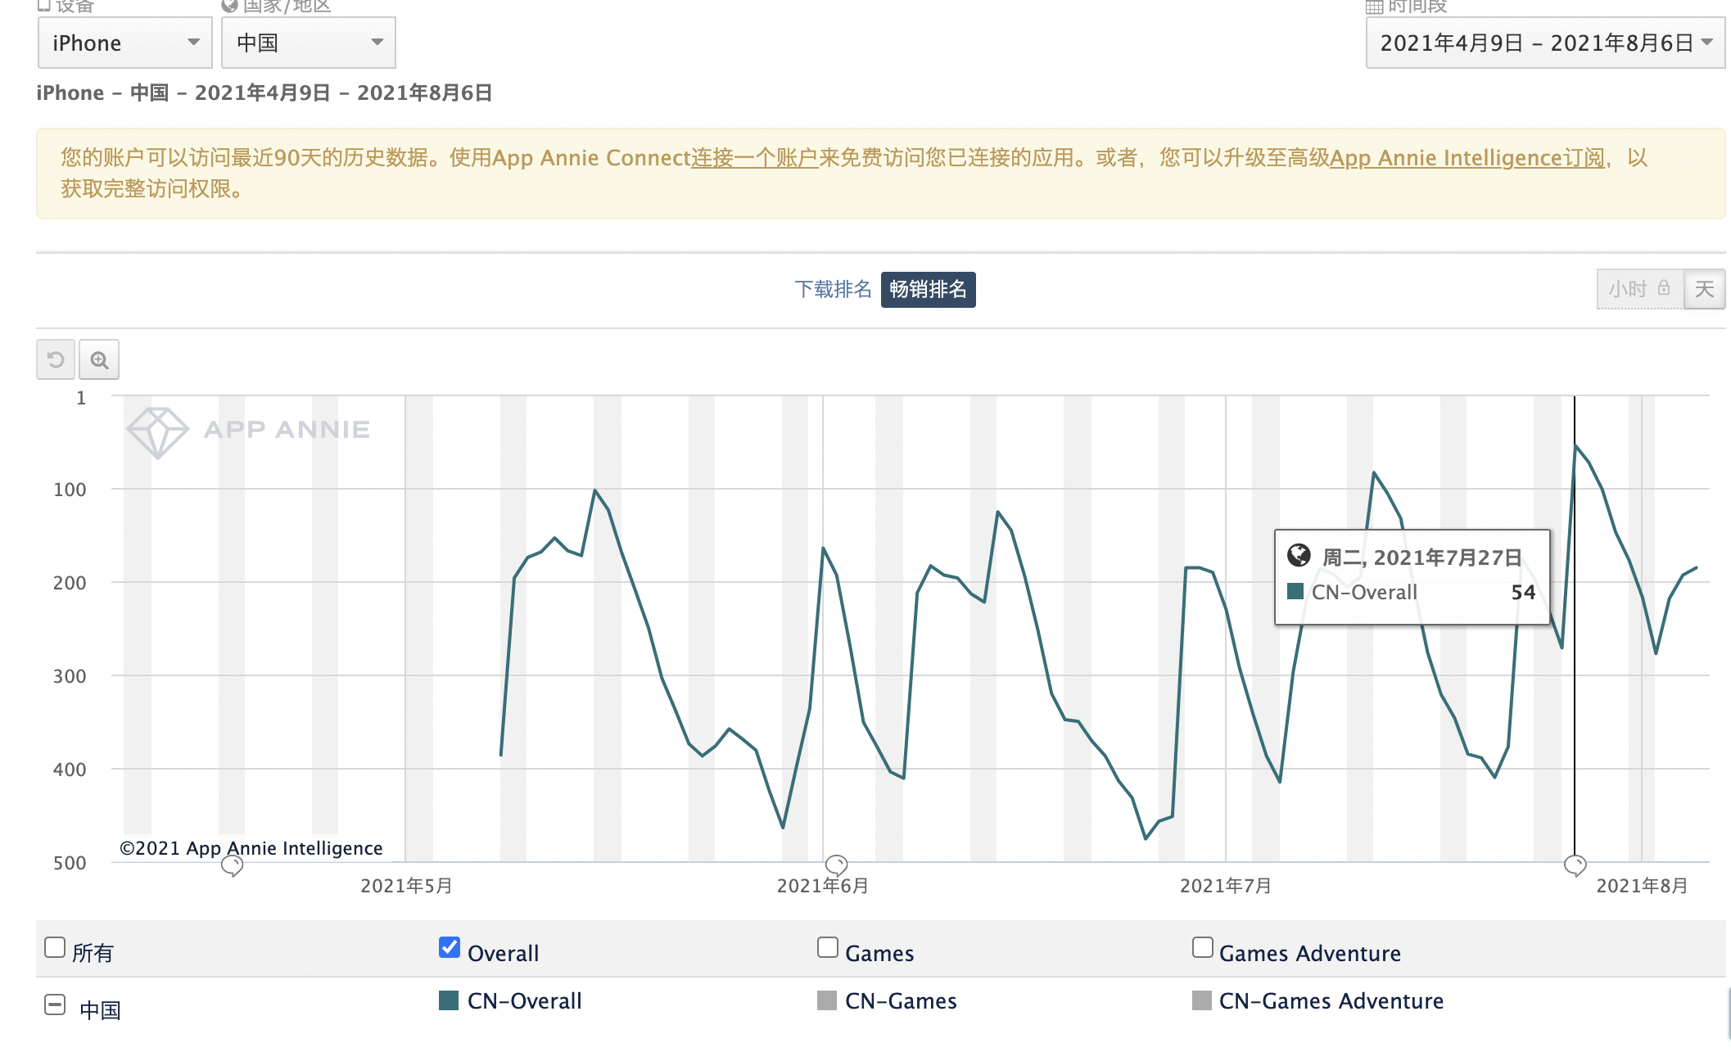Select the 畅销排名 tab
This screenshot has width=1731, height=1061.
coord(928,289)
